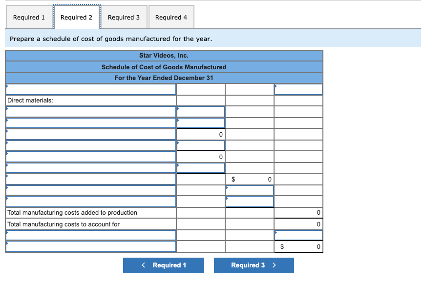Screen dimensions: 425x284
Task: Click the '< Required 1' navigation button
Action: click(163, 265)
